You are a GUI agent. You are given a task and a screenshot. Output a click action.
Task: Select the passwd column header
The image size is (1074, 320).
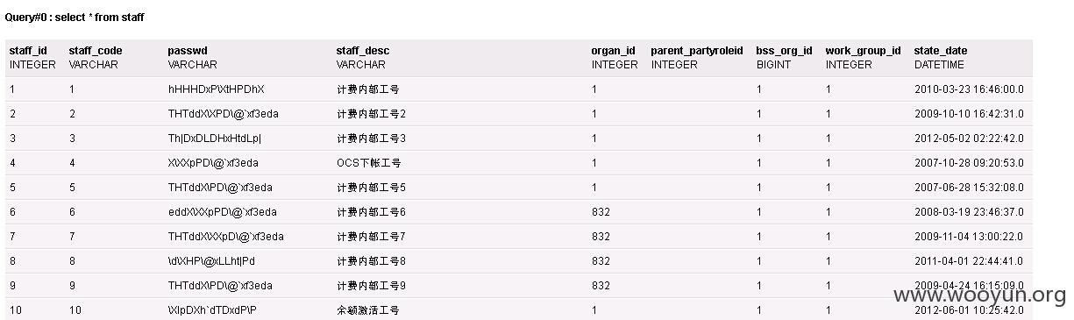(188, 51)
